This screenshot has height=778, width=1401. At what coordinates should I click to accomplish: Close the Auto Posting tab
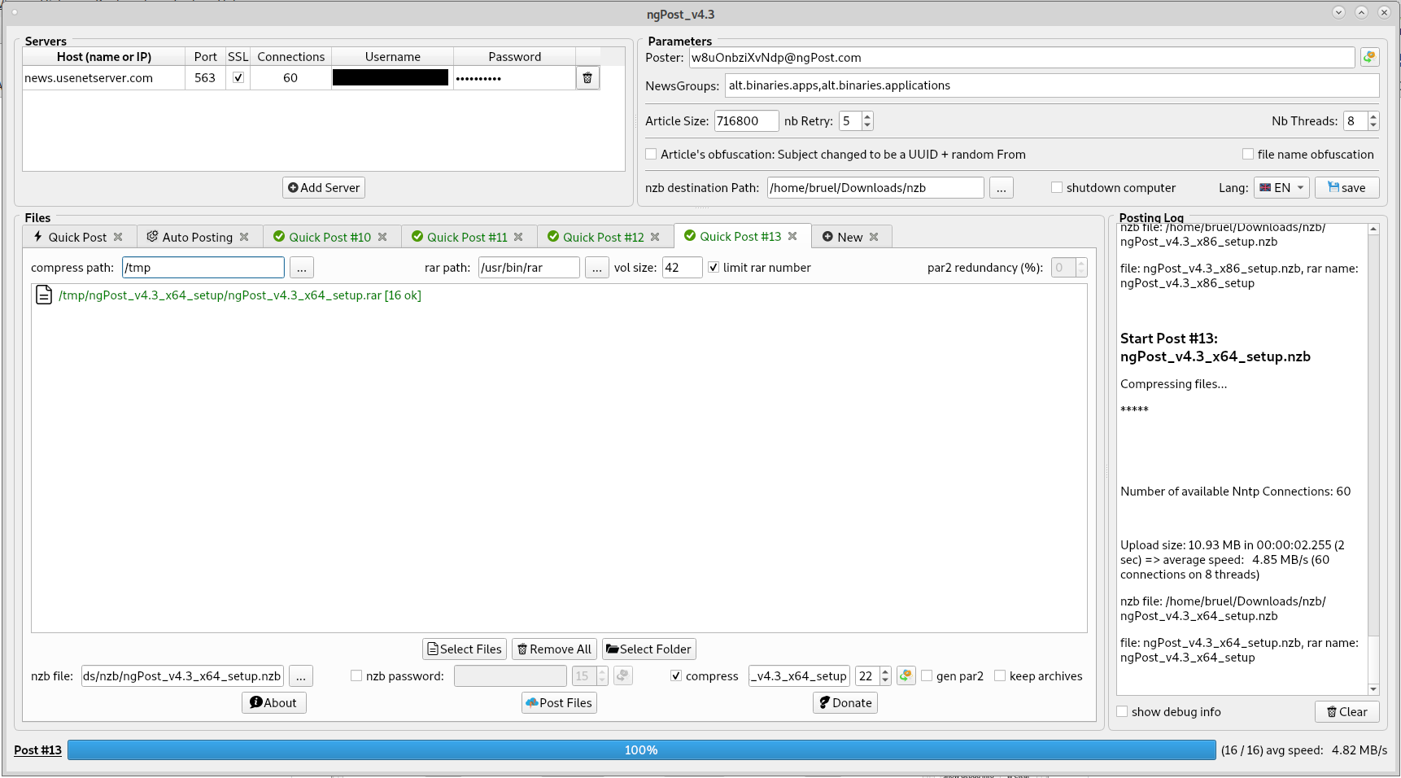244,237
